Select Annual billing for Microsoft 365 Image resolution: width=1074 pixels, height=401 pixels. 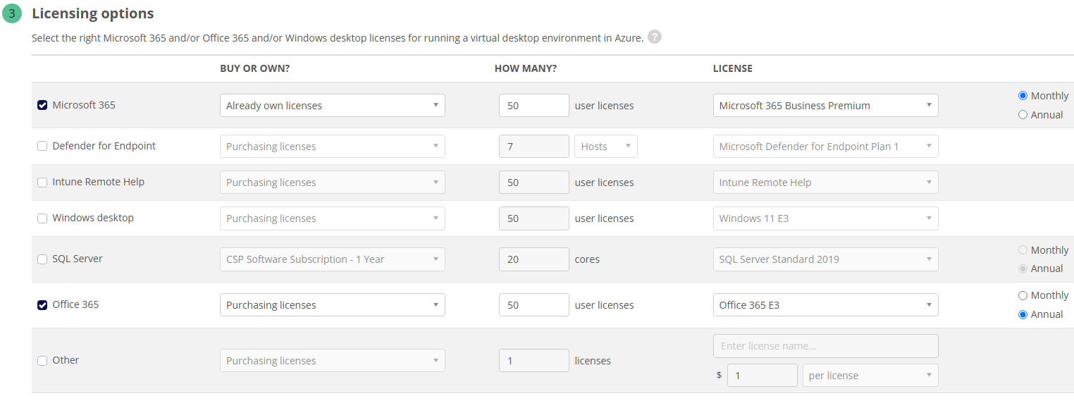(x=1023, y=115)
